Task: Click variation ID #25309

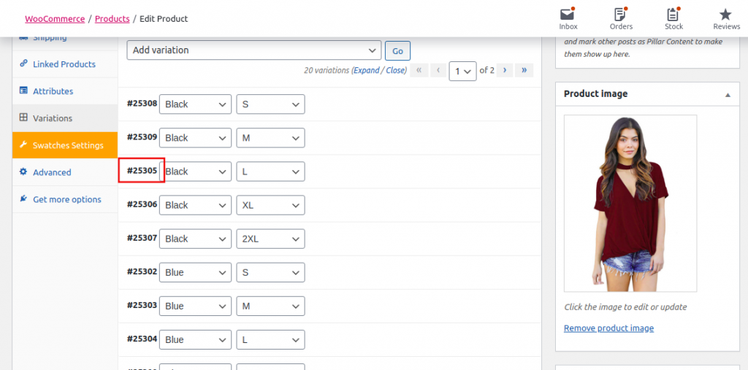Action: point(142,137)
